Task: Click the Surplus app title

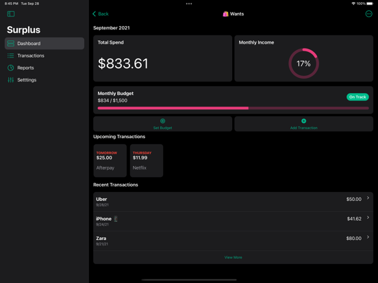Action: [x=23, y=30]
